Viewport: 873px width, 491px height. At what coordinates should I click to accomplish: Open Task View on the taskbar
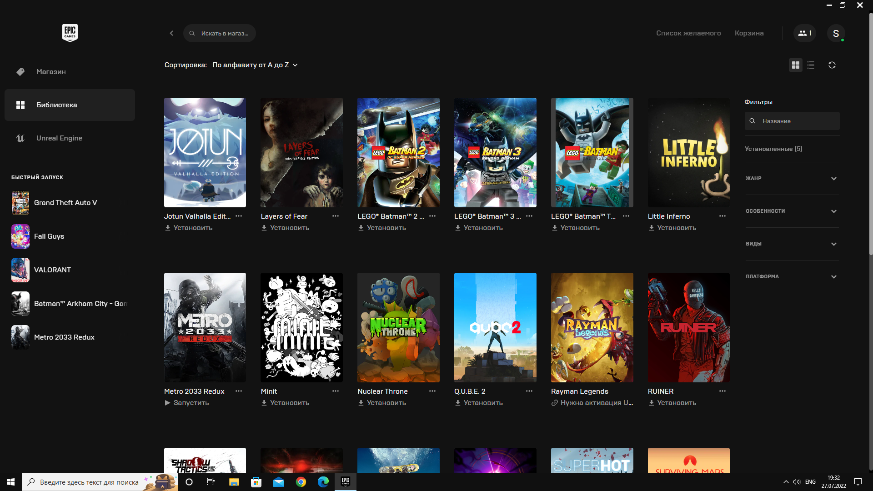coord(211,482)
